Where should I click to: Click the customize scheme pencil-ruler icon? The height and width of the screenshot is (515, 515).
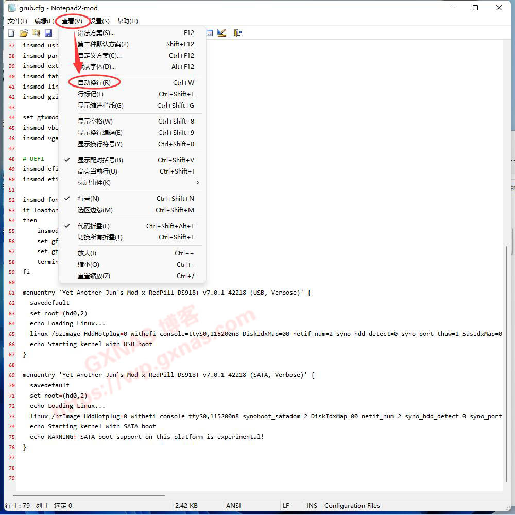pyautogui.click(x=221, y=33)
